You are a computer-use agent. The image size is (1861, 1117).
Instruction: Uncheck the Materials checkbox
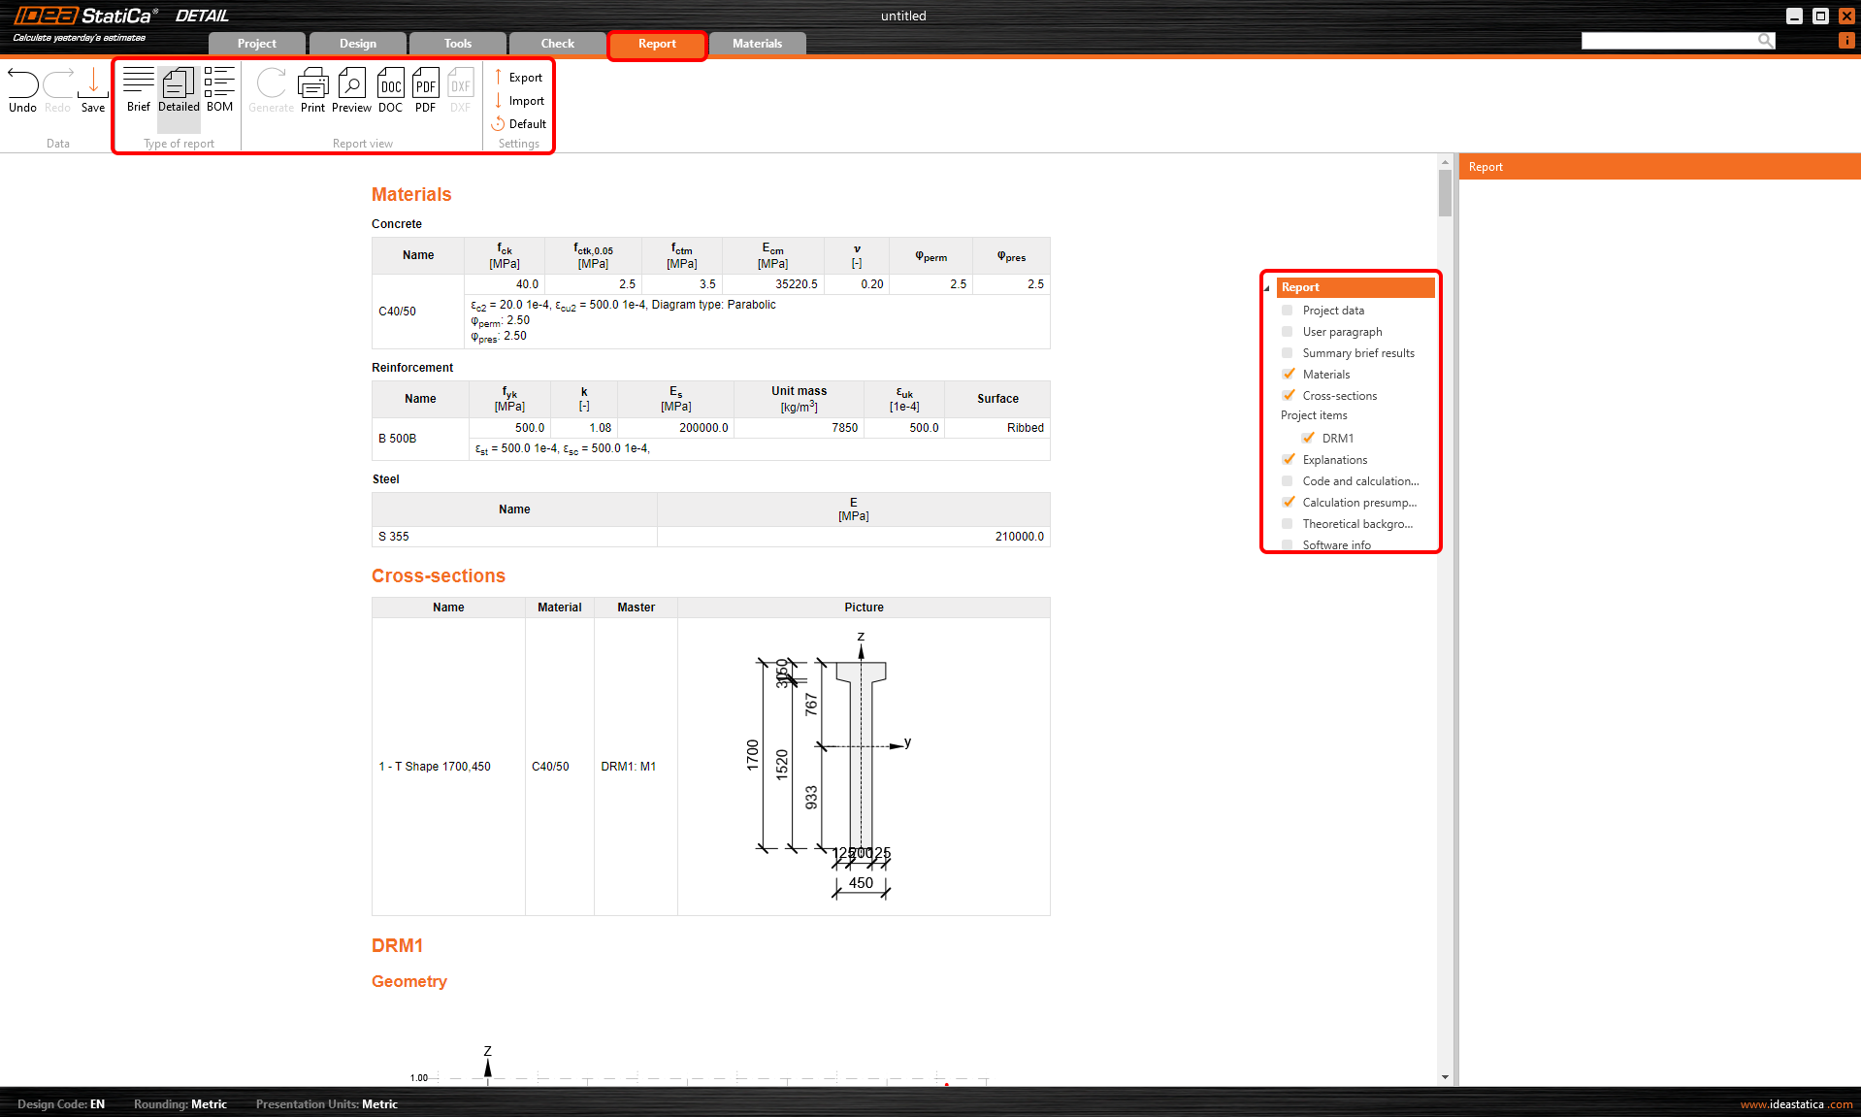coord(1289,375)
